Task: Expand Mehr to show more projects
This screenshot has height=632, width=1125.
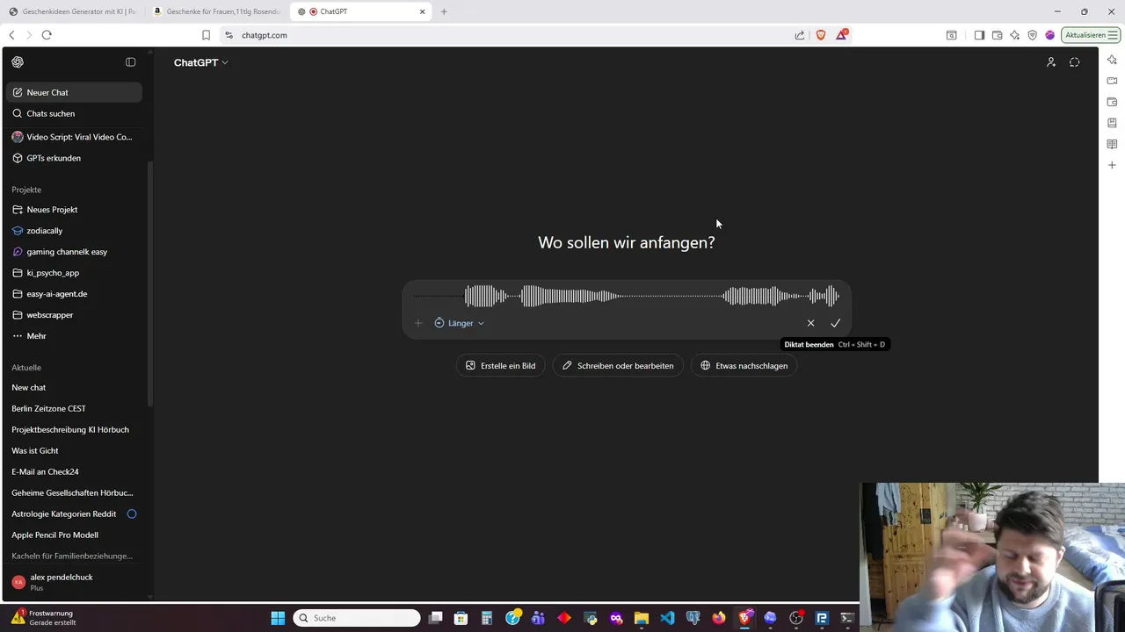Action: pyautogui.click(x=74, y=336)
